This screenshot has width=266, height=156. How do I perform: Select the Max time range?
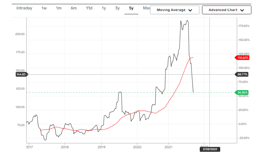[x=146, y=8]
